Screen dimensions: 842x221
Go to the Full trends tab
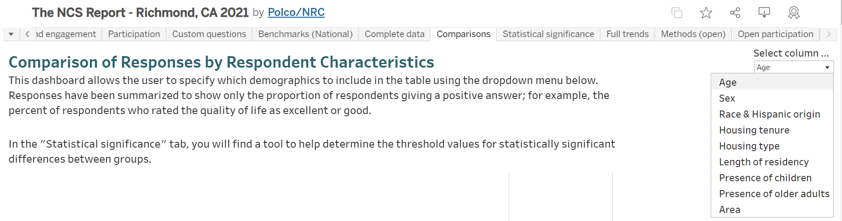627,34
